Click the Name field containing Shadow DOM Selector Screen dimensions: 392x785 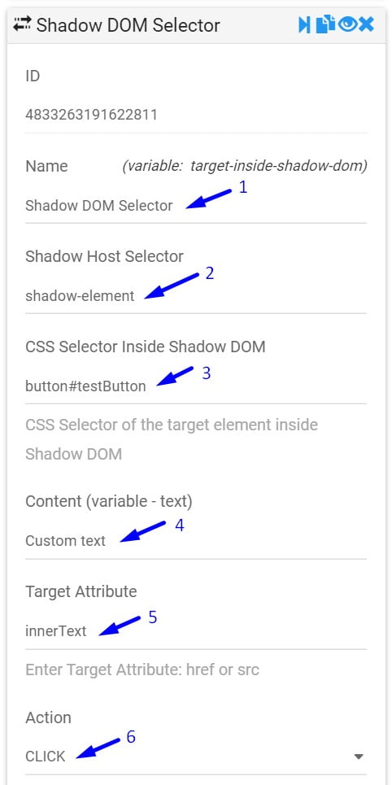(x=196, y=205)
